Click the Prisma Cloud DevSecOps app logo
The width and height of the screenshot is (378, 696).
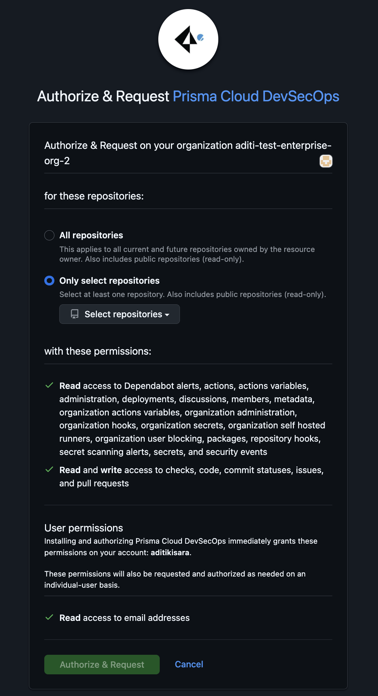point(188,39)
